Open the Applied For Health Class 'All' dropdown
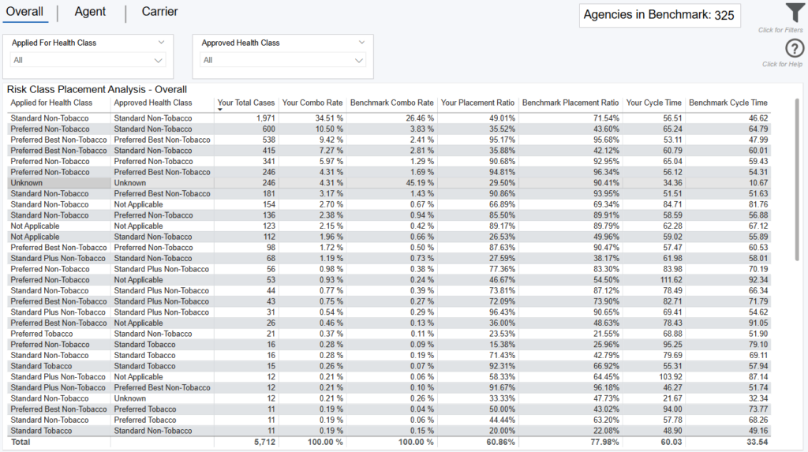This screenshot has width=808, height=452. [x=88, y=60]
